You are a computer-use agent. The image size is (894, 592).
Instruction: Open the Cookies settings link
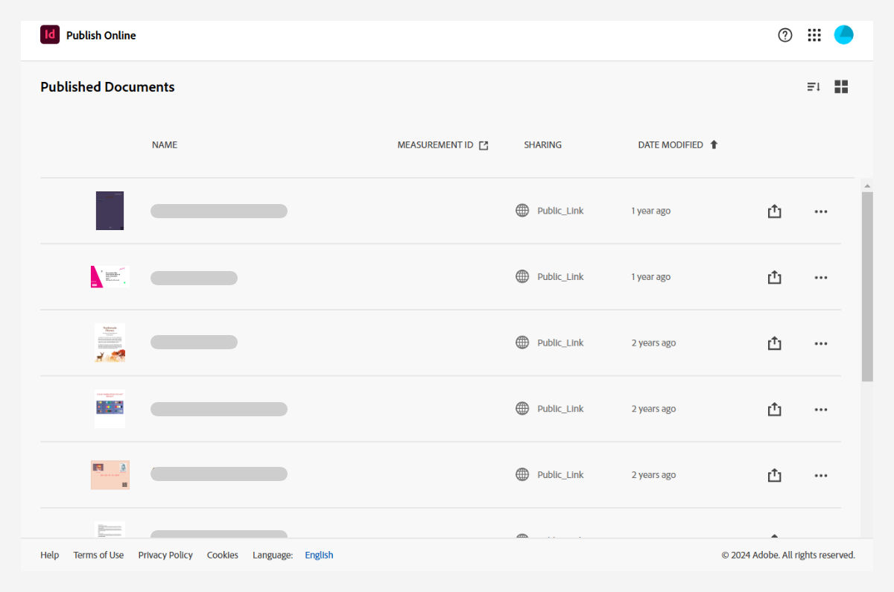(222, 555)
